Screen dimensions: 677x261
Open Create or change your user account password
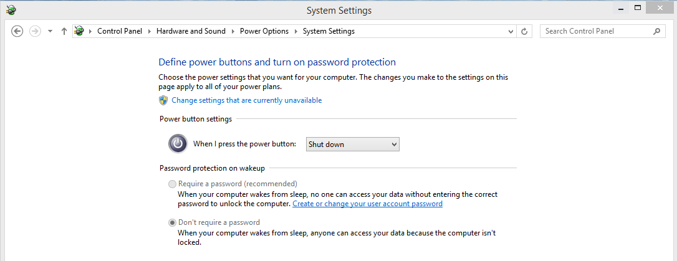click(367, 204)
